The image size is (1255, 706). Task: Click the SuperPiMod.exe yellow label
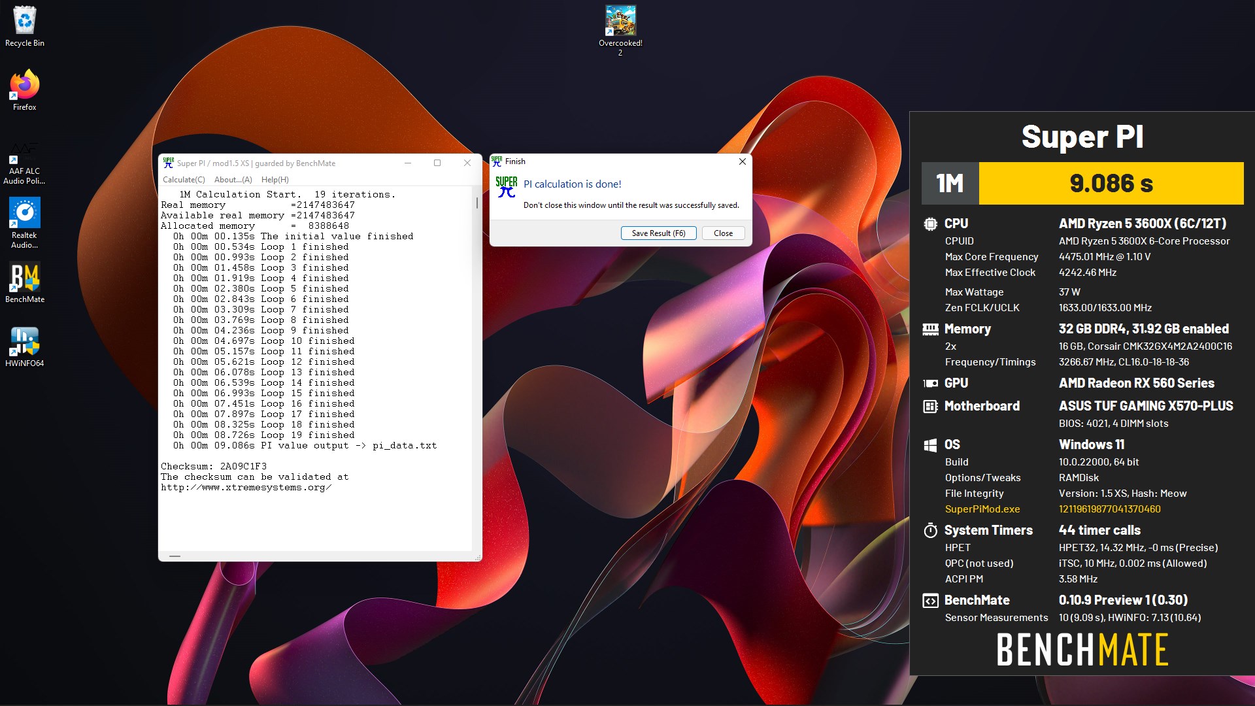point(982,509)
